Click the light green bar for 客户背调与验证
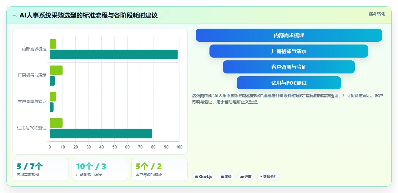This screenshot has height=193, width=398. click(53, 96)
